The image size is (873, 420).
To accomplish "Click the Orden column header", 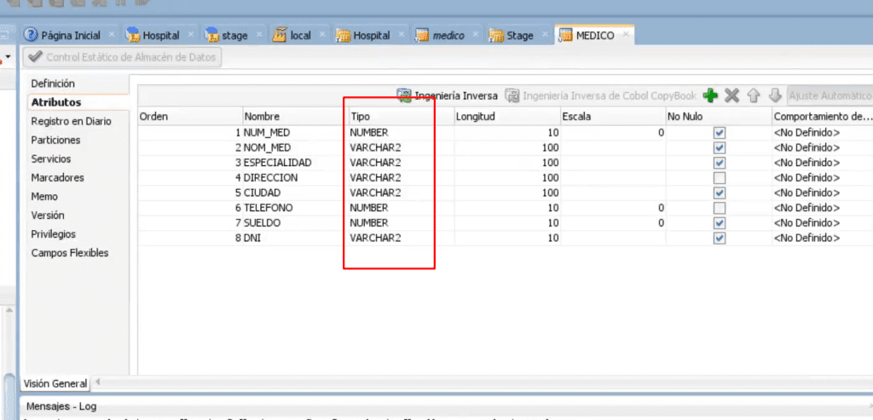I will pyautogui.click(x=190, y=117).
